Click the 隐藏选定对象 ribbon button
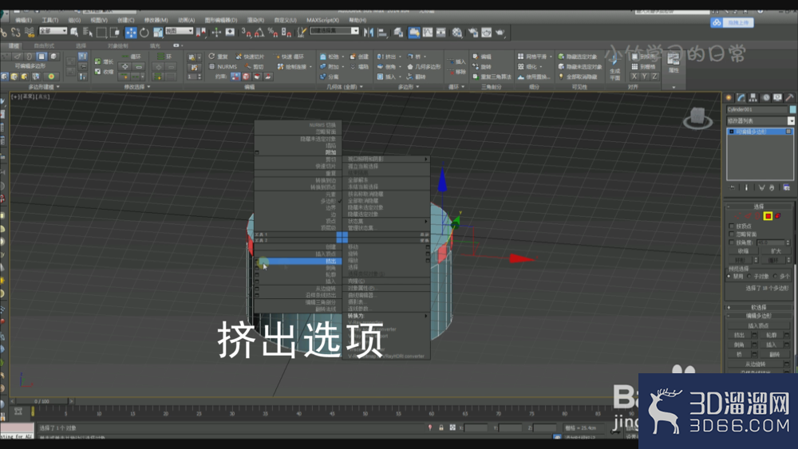Image resolution: width=798 pixels, height=449 pixels. coord(579,57)
